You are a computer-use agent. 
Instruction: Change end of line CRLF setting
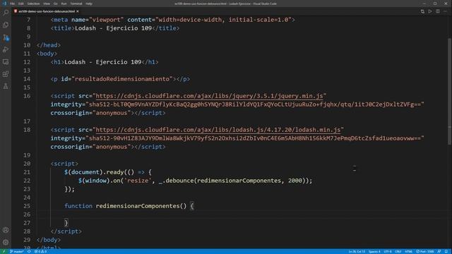pos(398,251)
